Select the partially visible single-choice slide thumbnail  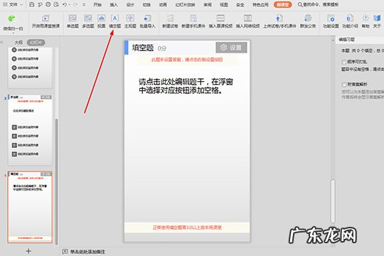click(30, 68)
